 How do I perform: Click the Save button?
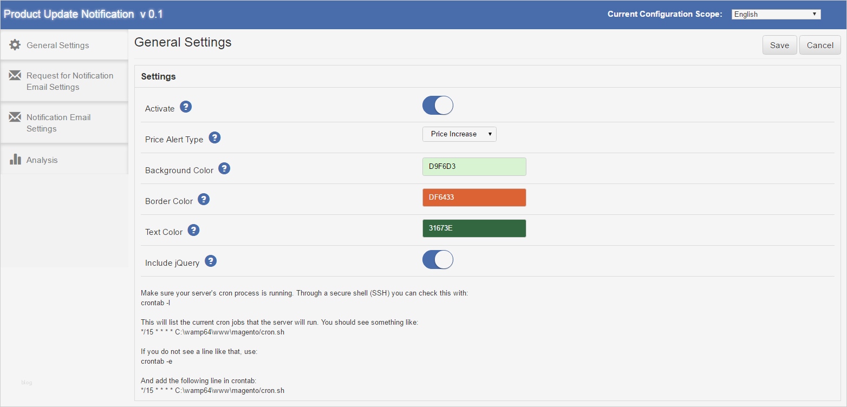point(779,45)
